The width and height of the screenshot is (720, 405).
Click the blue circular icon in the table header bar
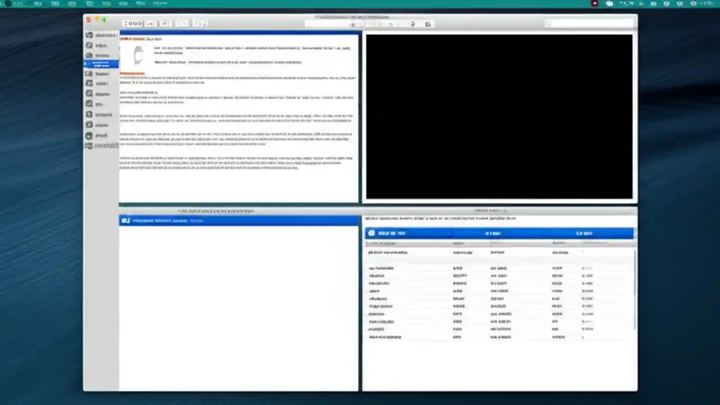click(x=371, y=232)
